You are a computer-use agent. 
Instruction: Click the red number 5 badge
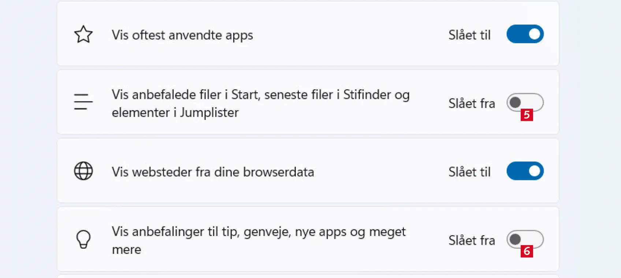click(x=527, y=115)
